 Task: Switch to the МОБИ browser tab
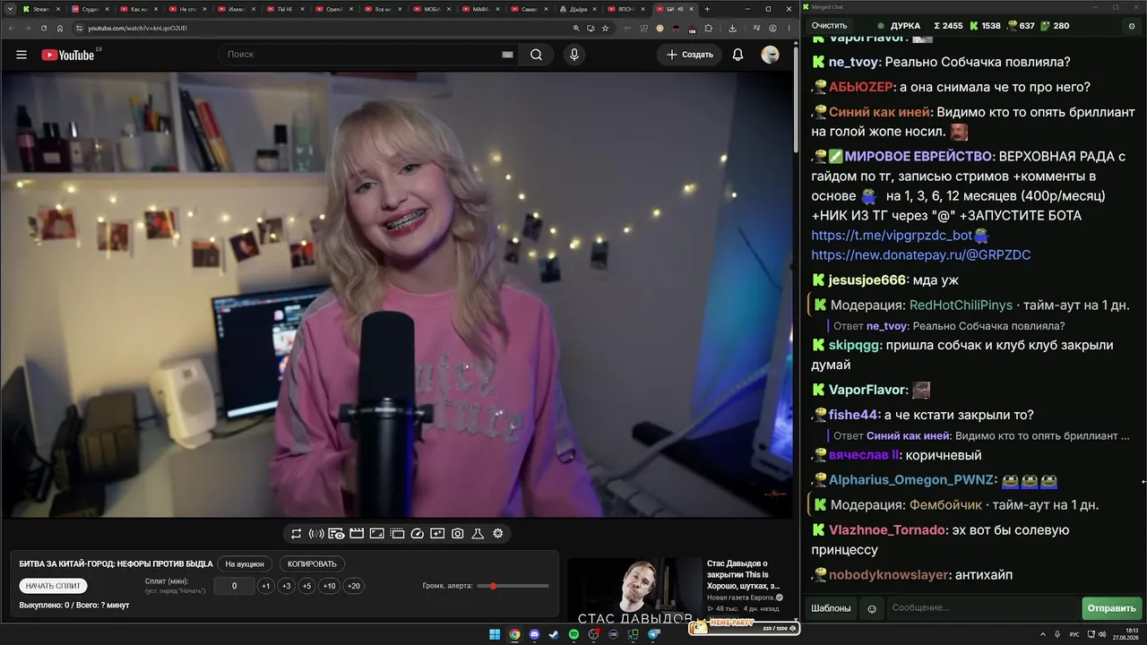tap(431, 9)
